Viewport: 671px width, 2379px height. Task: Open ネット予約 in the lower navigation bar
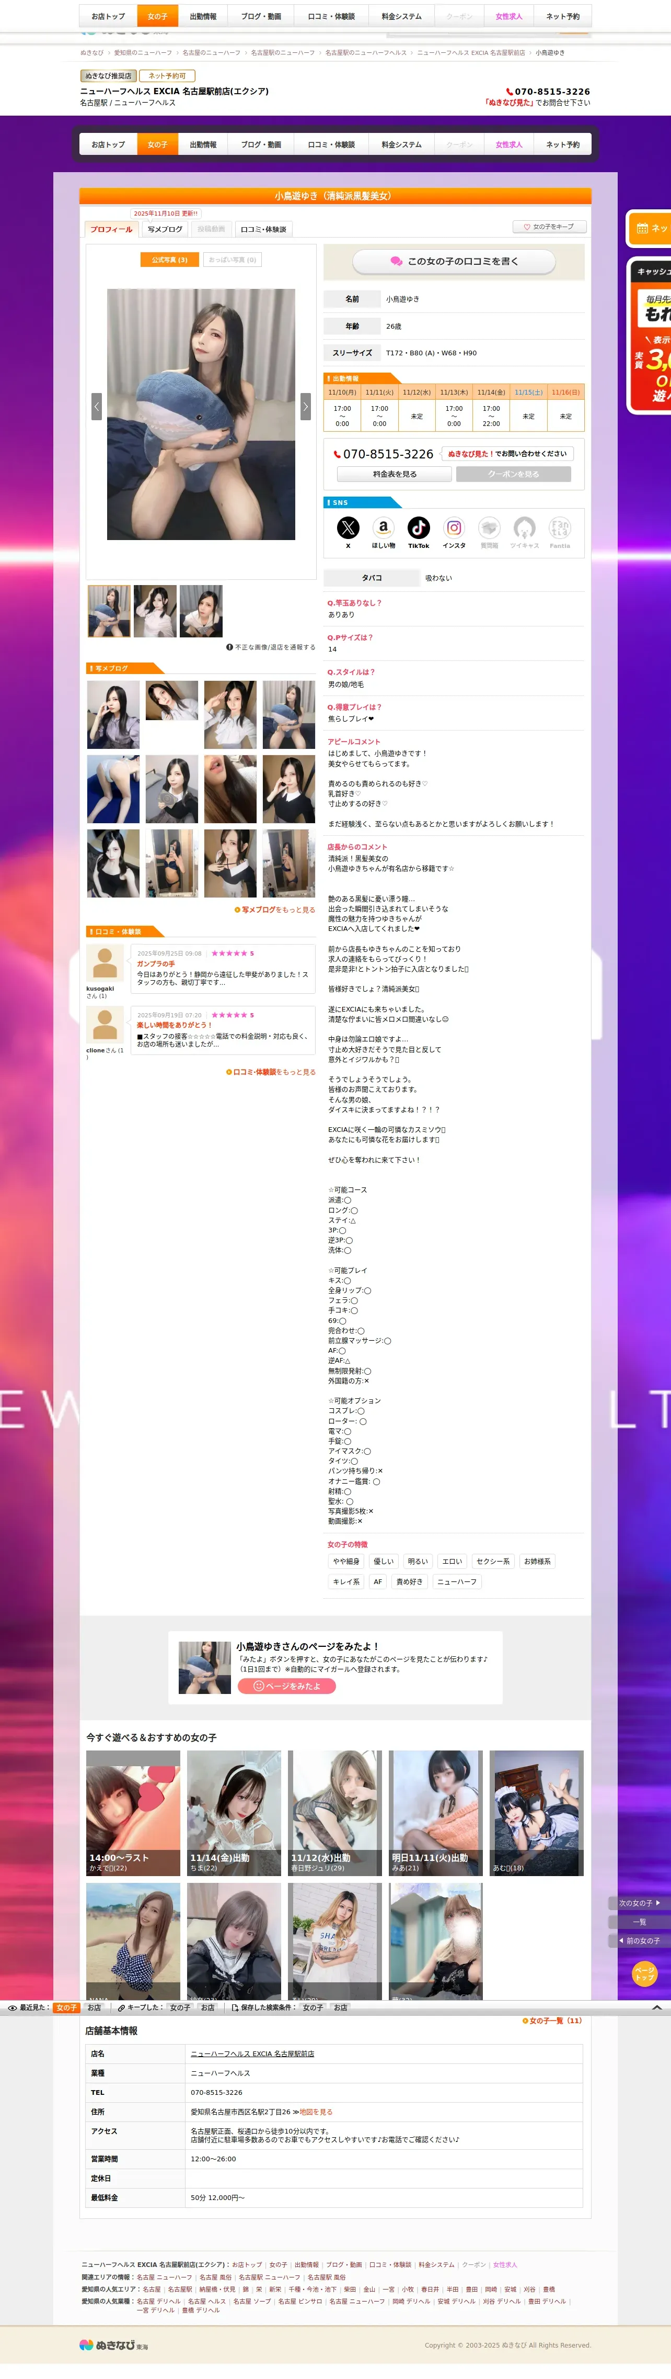pyautogui.click(x=562, y=145)
